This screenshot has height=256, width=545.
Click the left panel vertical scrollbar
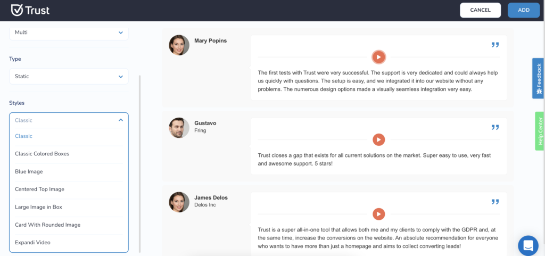(x=140, y=163)
